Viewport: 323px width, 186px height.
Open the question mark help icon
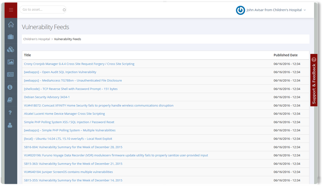tap(11, 112)
